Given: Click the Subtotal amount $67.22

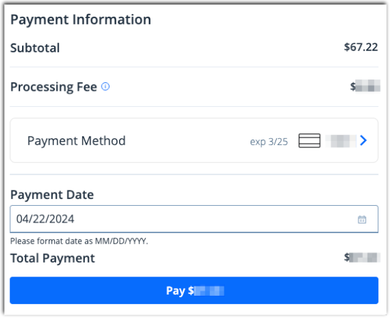Looking at the screenshot, I should pyautogui.click(x=361, y=47).
